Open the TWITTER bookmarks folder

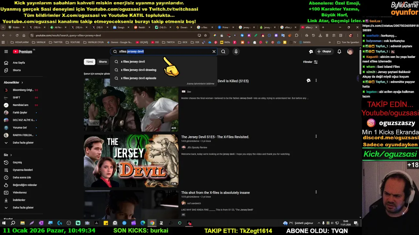tap(55, 42)
